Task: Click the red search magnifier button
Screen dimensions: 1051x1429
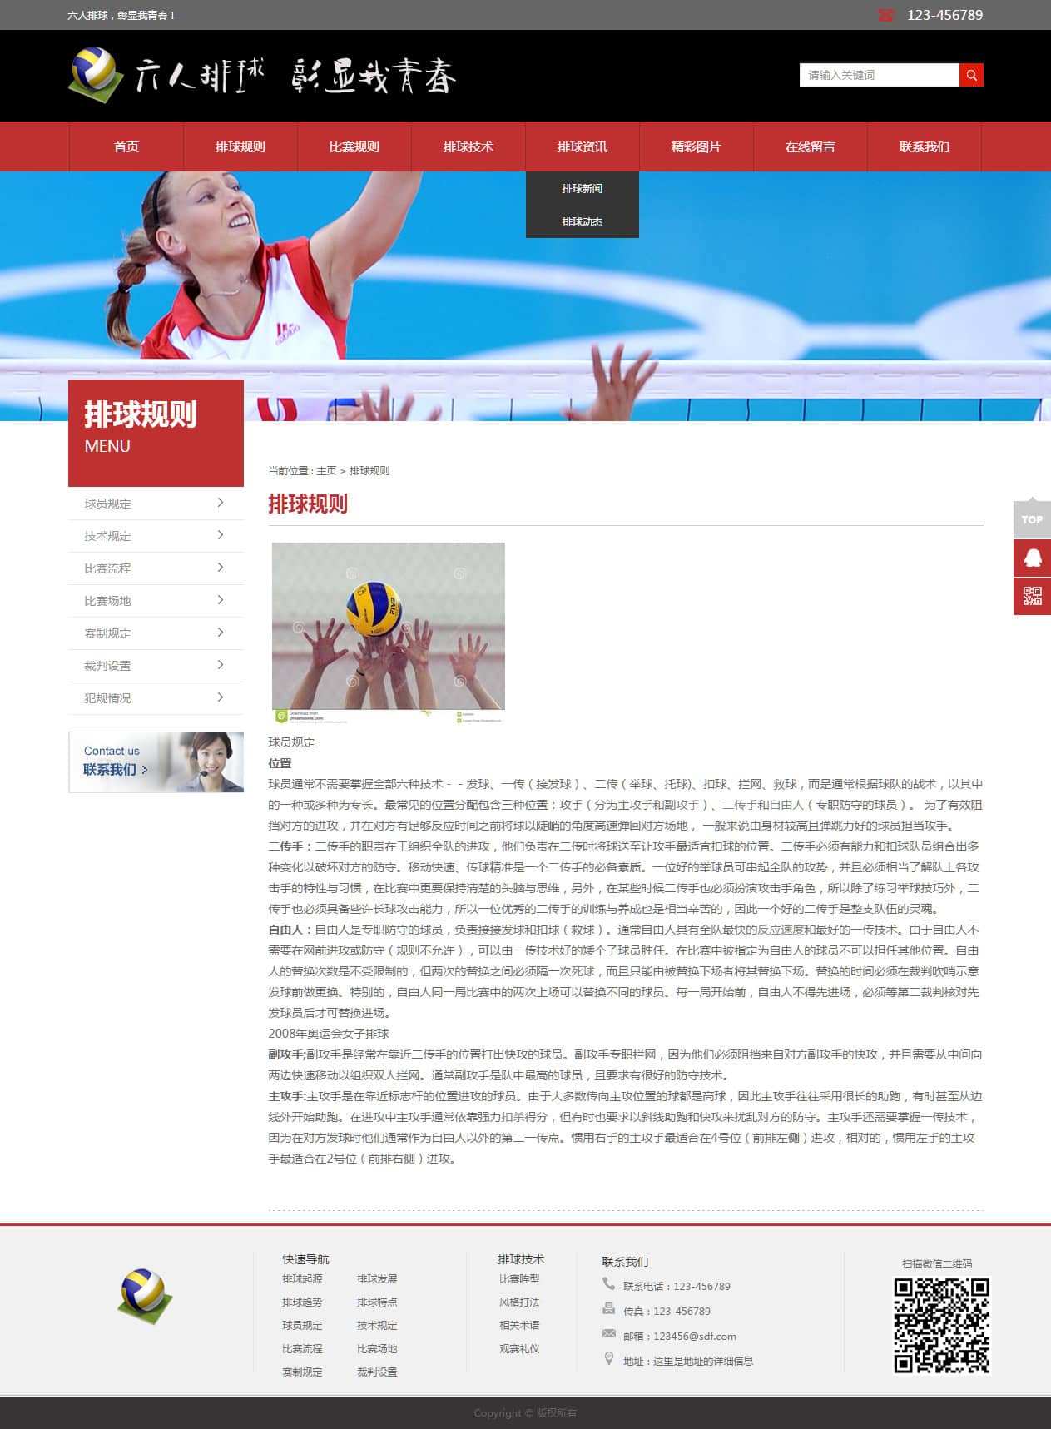Action: pos(971,75)
